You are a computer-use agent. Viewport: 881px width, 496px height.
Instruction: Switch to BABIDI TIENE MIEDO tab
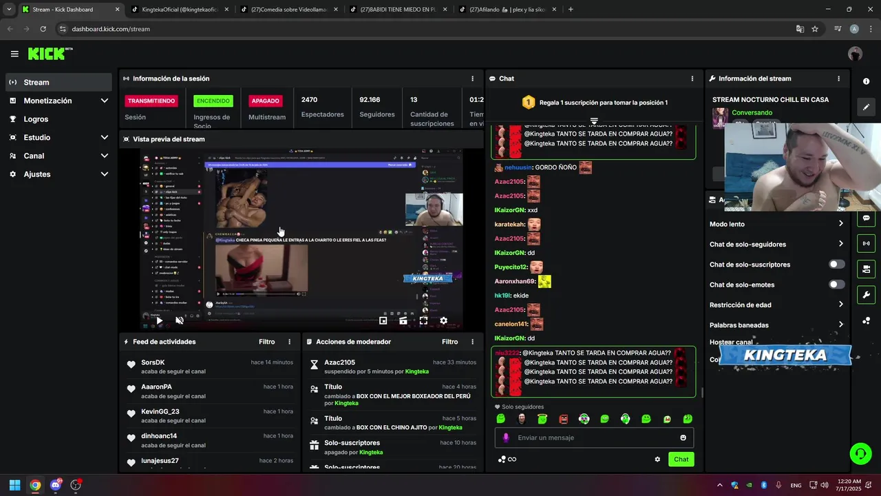click(397, 10)
